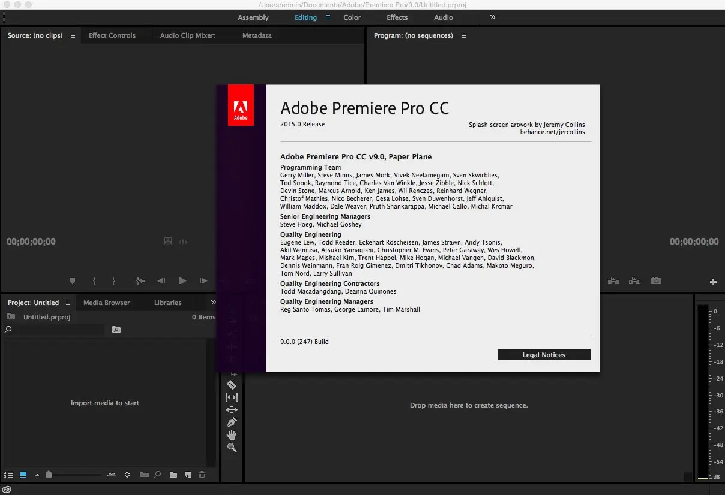Viewport: 725px width, 495px height.
Task: Create a new bin
Action: pos(173,475)
